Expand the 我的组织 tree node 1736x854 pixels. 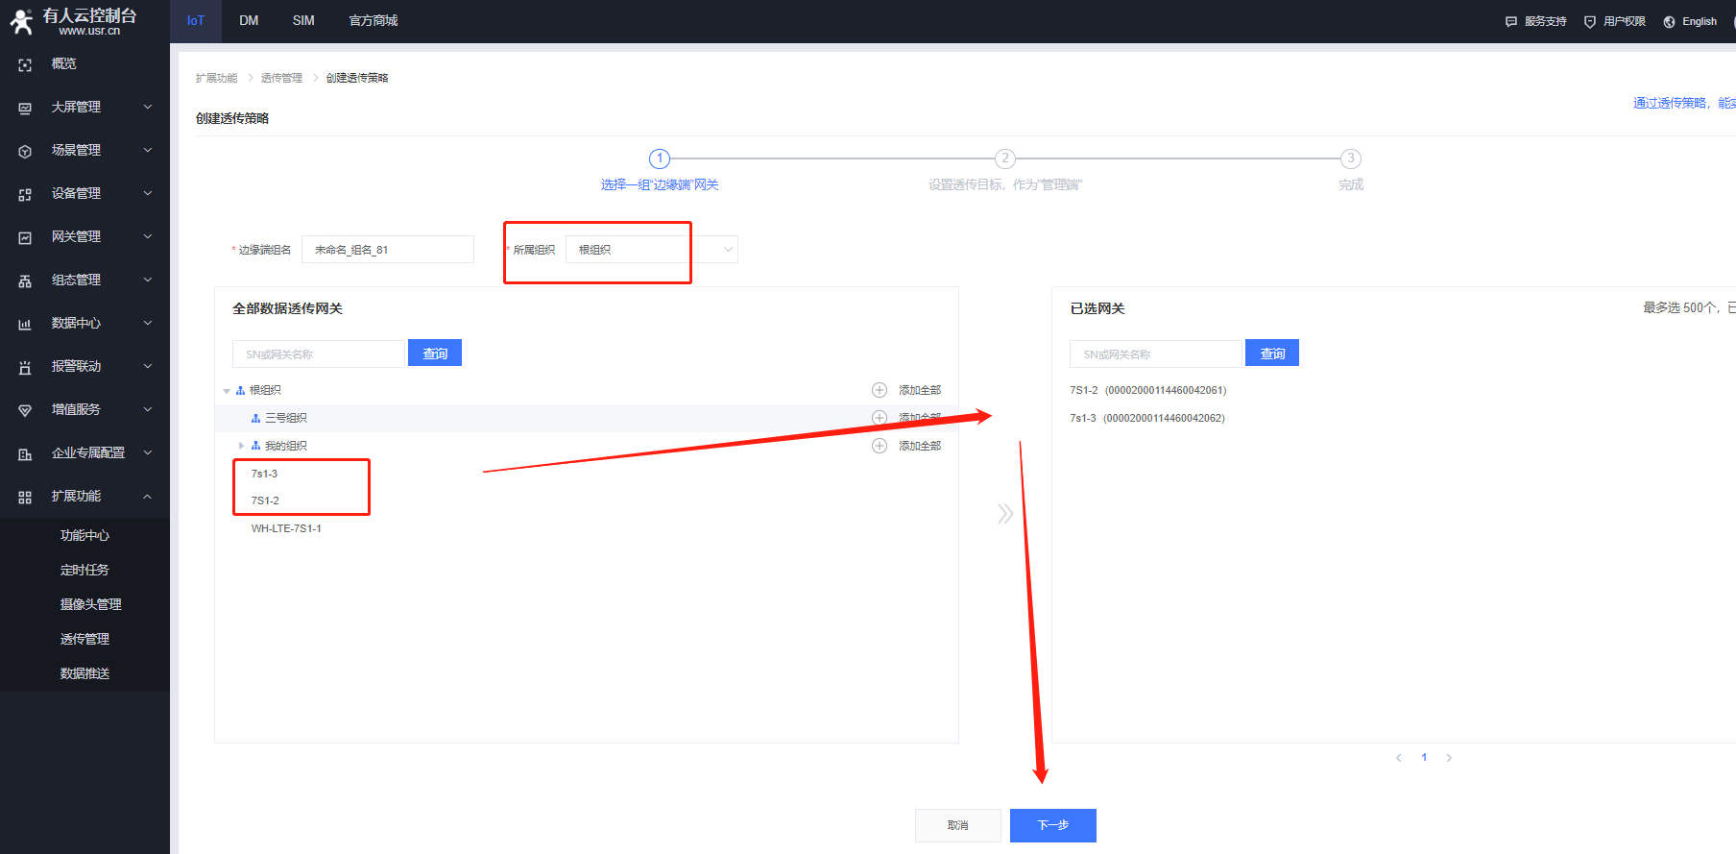coord(241,446)
